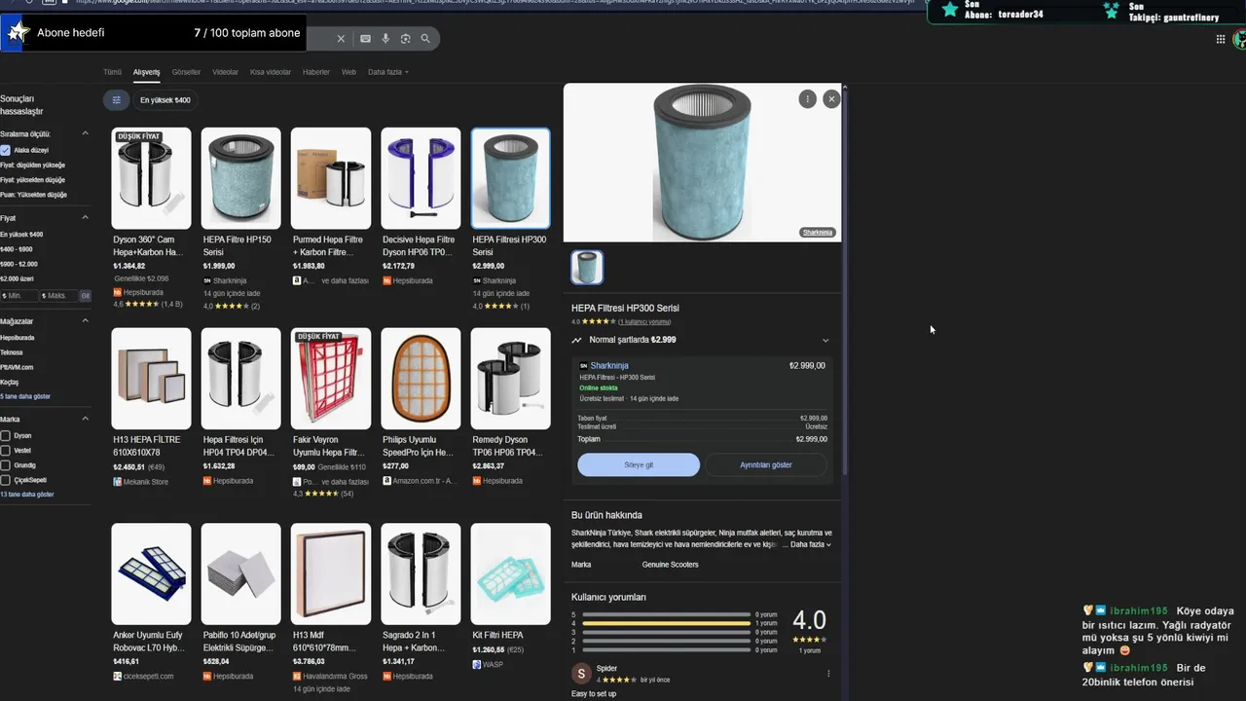Collapse the Sıralama ölçütü section

tap(85, 133)
